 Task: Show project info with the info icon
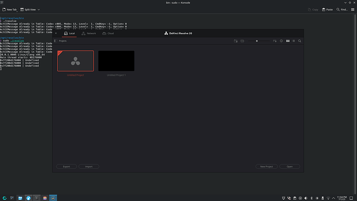(281, 41)
